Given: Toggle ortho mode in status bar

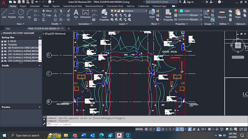Looking at the screenshot, I should tap(158, 129).
